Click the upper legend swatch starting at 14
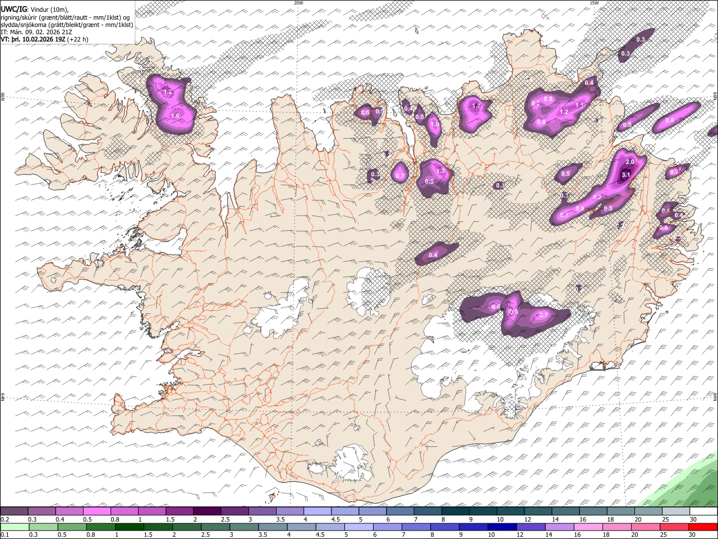Screen dimensions: 718x539 pos(565,511)
